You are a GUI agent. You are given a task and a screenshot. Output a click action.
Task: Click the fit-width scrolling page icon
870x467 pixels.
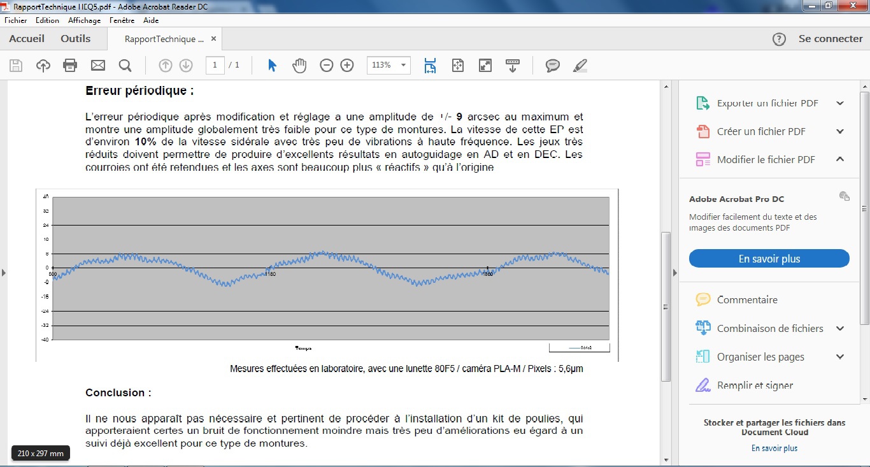(430, 65)
